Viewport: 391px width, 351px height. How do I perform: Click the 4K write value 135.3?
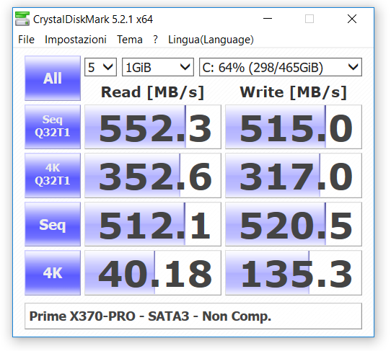294,272
